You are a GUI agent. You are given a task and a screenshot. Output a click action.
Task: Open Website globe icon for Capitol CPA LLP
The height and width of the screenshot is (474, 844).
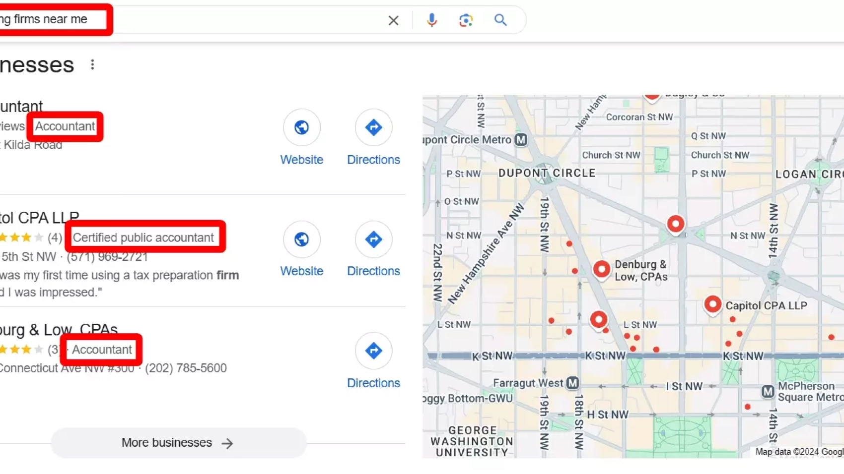tap(301, 239)
